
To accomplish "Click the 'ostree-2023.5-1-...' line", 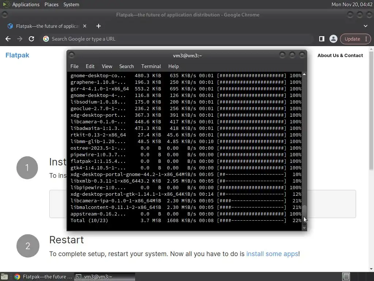I will [186, 148].
